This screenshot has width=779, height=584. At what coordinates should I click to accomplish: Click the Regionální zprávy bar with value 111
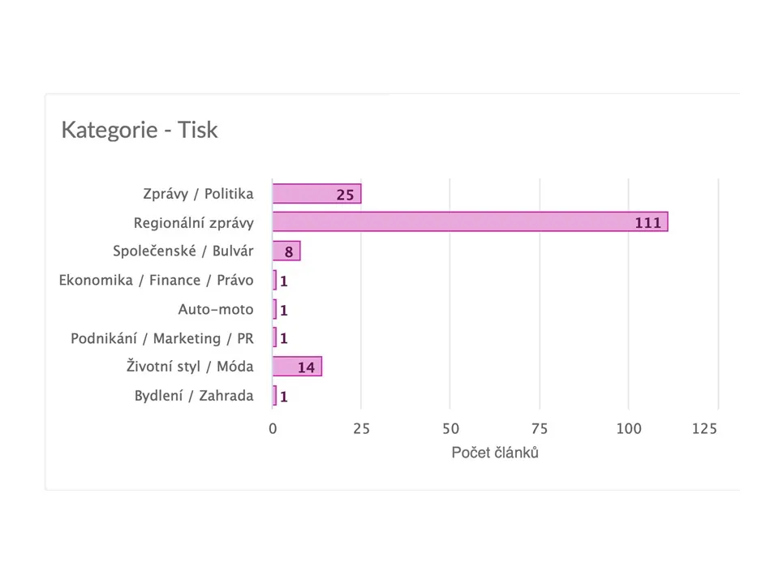(470, 221)
